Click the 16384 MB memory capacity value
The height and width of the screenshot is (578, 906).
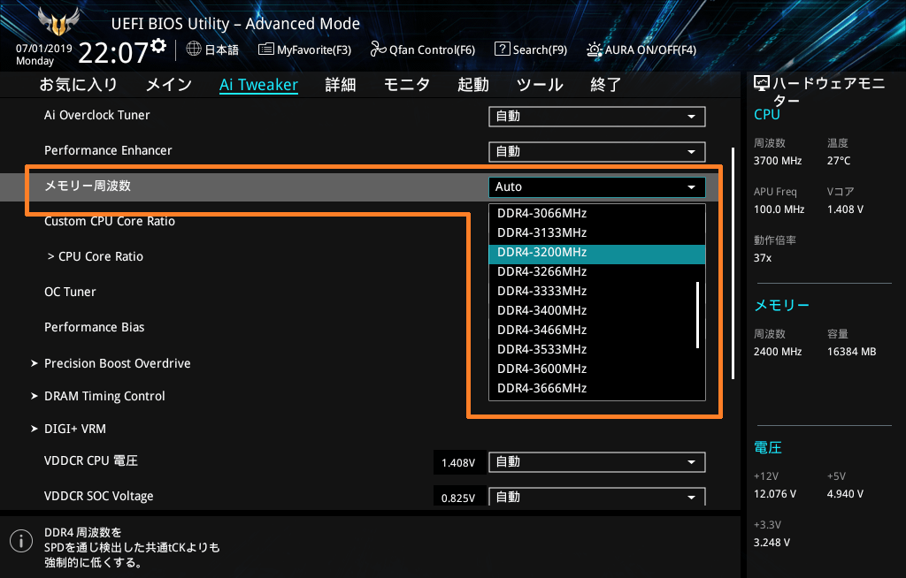coord(852,352)
